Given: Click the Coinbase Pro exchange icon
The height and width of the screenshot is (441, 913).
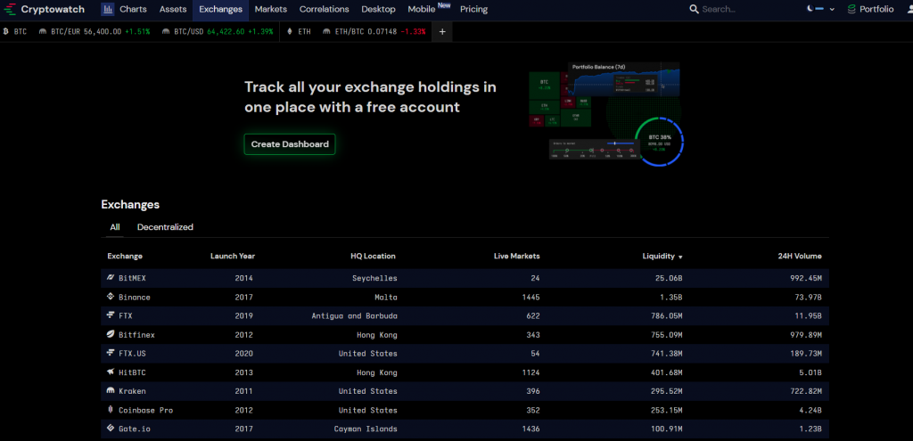Looking at the screenshot, I should pos(111,410).
